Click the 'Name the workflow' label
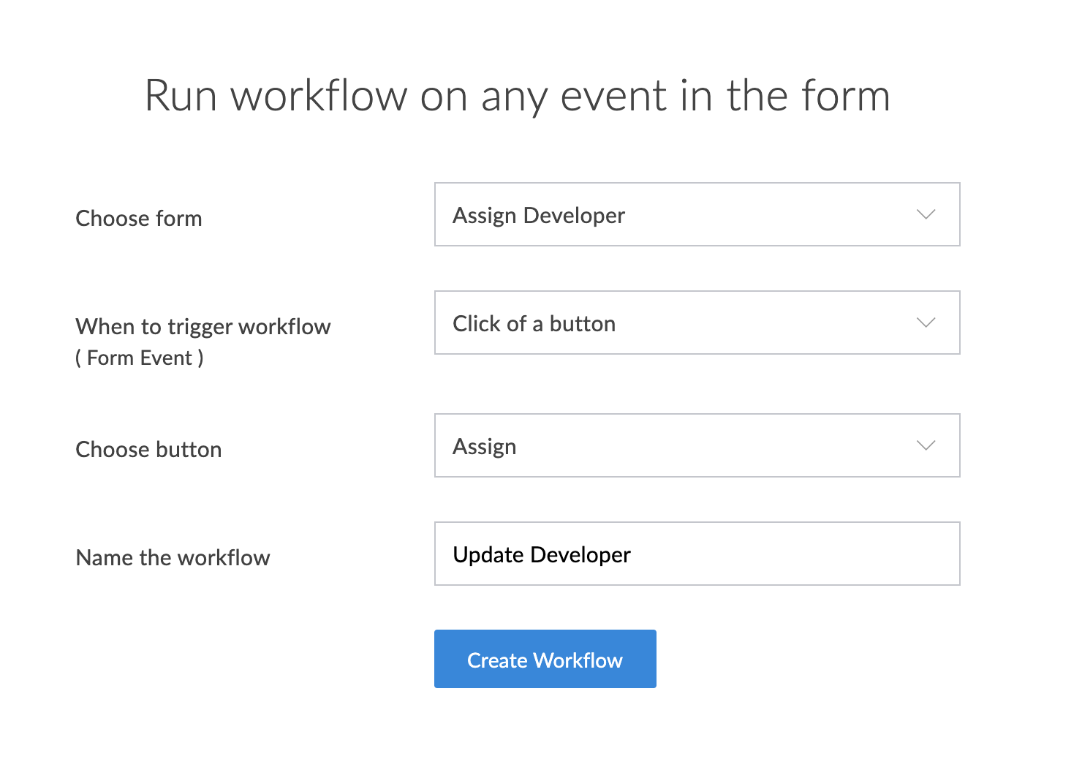 173,558
